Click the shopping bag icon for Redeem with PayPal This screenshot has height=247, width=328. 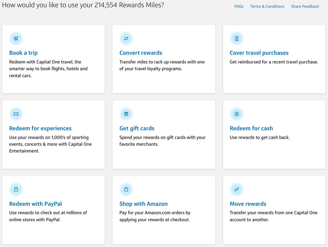pos(16,189)
